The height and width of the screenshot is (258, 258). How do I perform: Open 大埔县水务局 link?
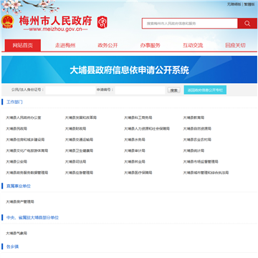tap(135, 140)
